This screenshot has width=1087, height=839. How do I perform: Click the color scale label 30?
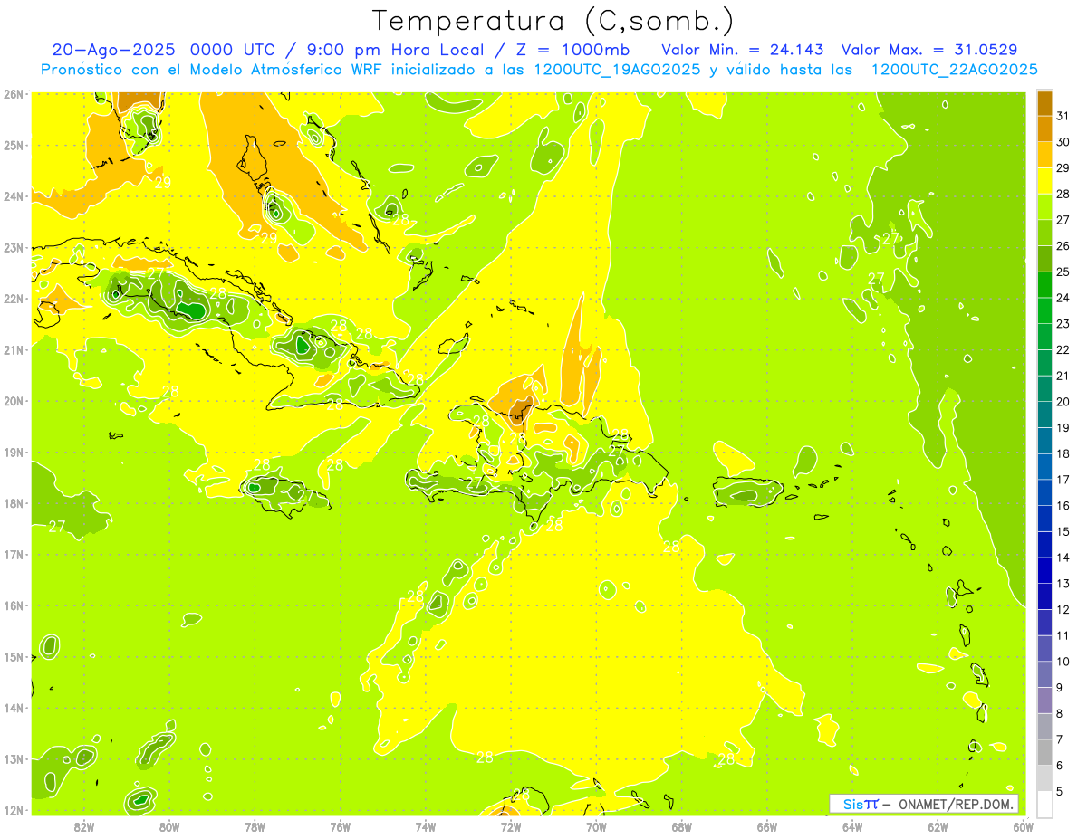(1064, 142)
